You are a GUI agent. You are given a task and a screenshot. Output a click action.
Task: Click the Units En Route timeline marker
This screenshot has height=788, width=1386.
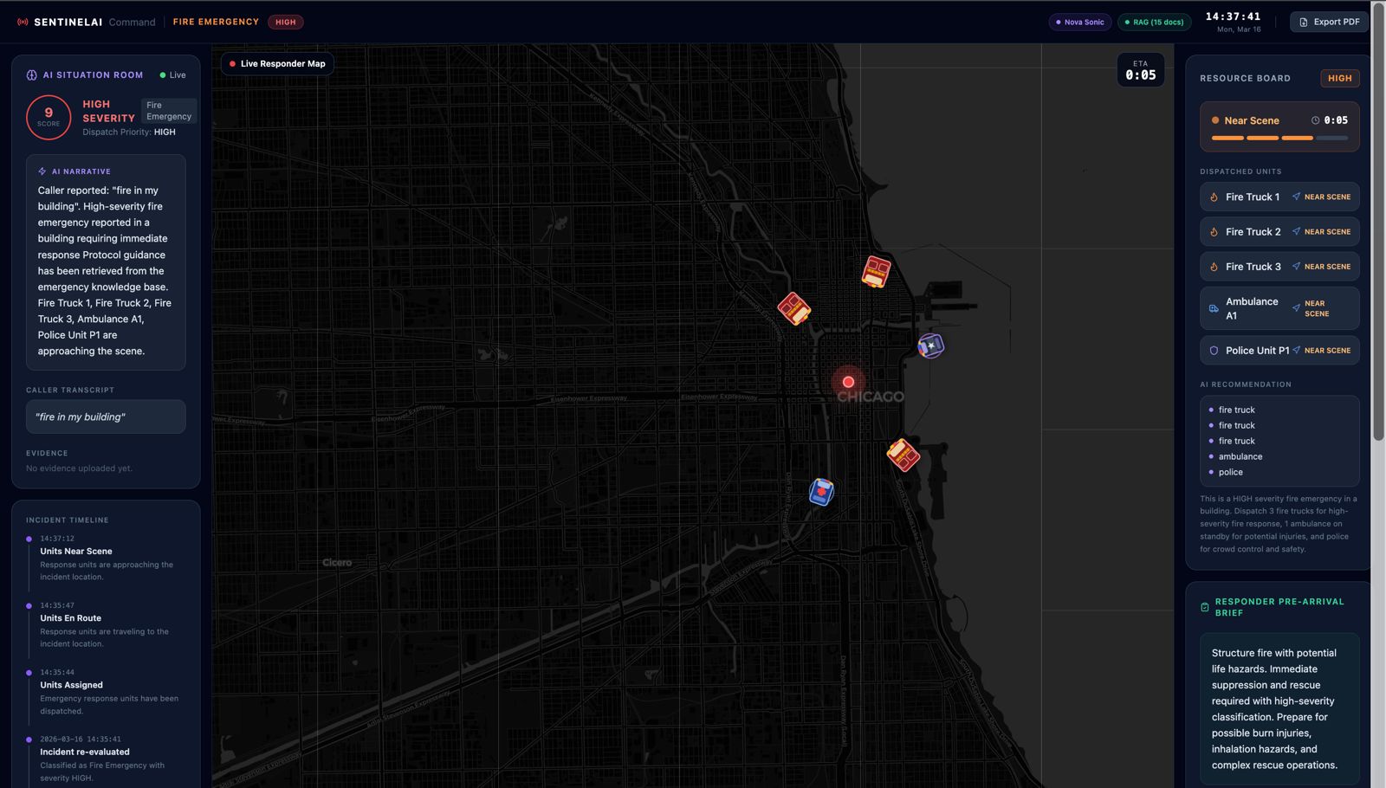pos(29,606)
